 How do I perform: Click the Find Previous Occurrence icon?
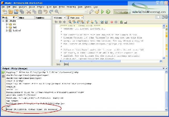click(74, 22)
